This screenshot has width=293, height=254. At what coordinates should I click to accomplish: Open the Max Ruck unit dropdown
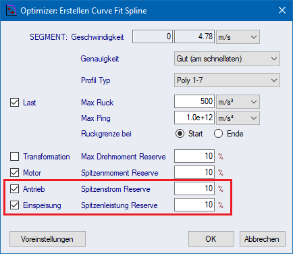pyautogui.click(x=238, y=102)
